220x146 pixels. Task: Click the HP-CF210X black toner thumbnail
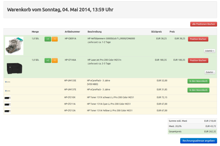coord(8,98)
